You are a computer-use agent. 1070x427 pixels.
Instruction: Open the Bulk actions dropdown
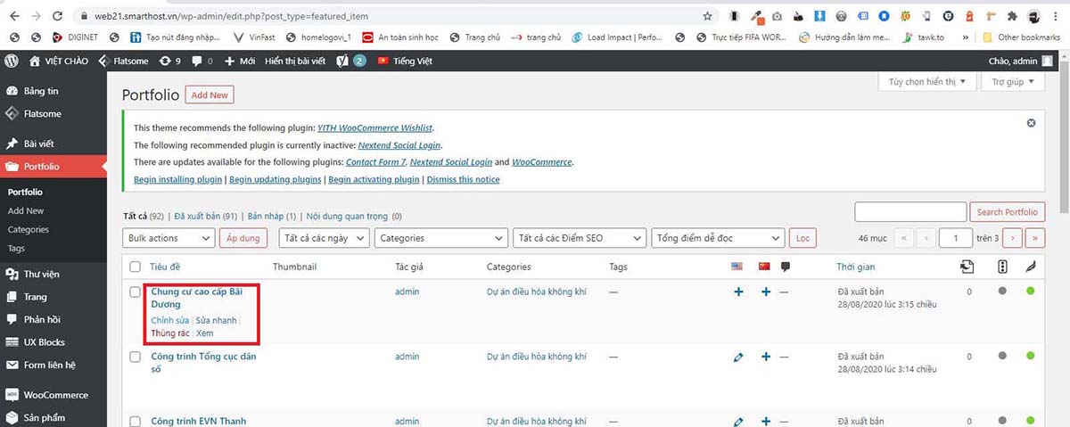pyautogui.click(x=169, y=238)
